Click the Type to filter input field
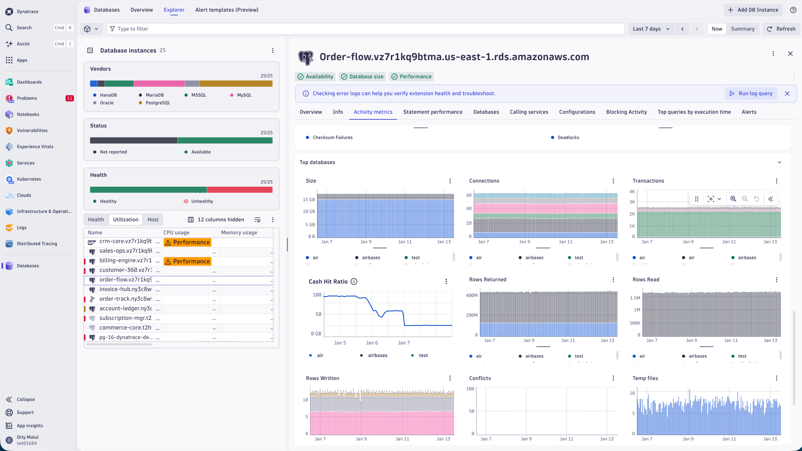Image resolution: width=802 pixels, height=451 pixels. (x=368, y=29)
